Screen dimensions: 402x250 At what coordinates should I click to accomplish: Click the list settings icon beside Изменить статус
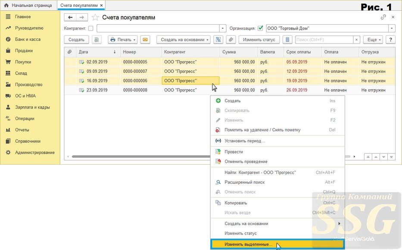click(x=287, y=40)
